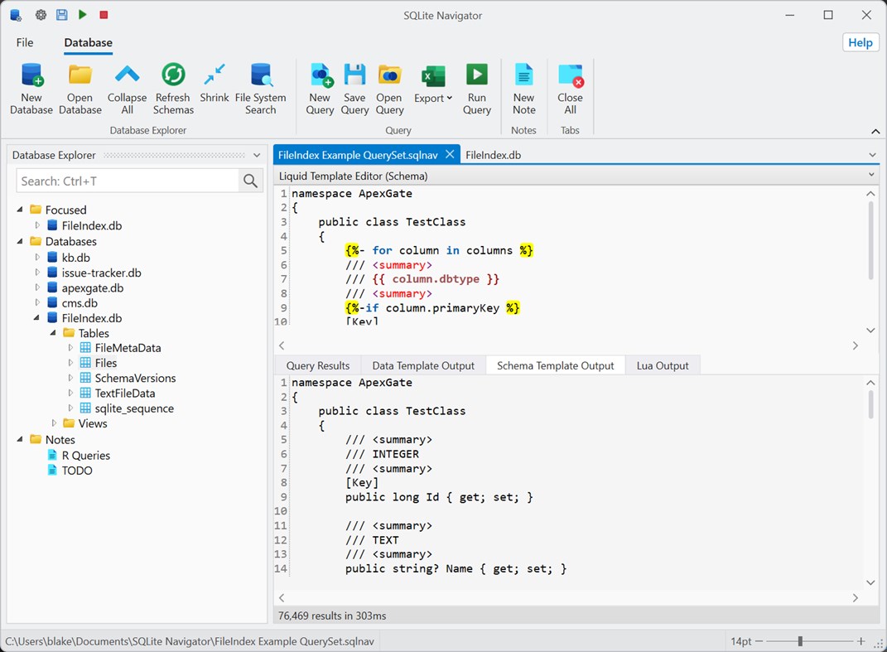Expand the Views folder node
This screenshot has height=652, width=887.
54,423
